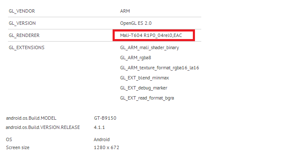Viewport: 292px width, 168px height.
Task: Select GL_ARM_texture_format_rgba16_la16 extension
Action: click(x=159, y=68)
